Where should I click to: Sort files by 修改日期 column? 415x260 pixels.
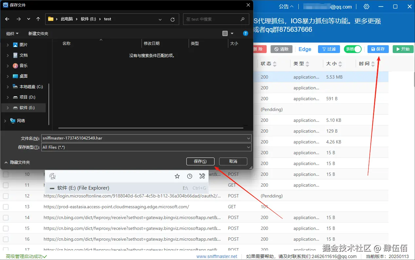[152, 43]
